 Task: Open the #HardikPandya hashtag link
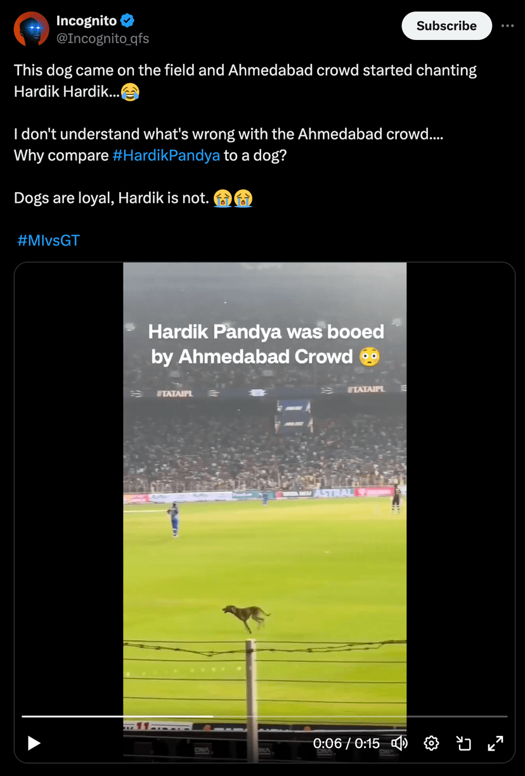[166, 155]
